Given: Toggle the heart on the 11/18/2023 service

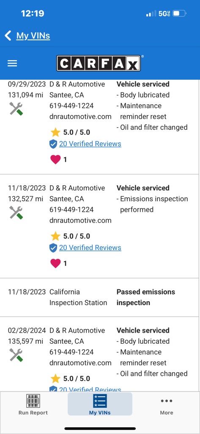Looking at the screenshot, I should point(55,263).
